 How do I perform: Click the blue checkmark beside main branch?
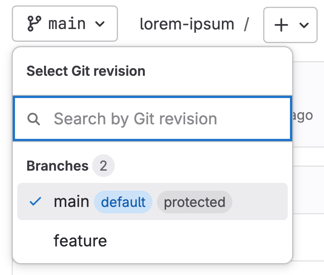click(x=35, y=202)
